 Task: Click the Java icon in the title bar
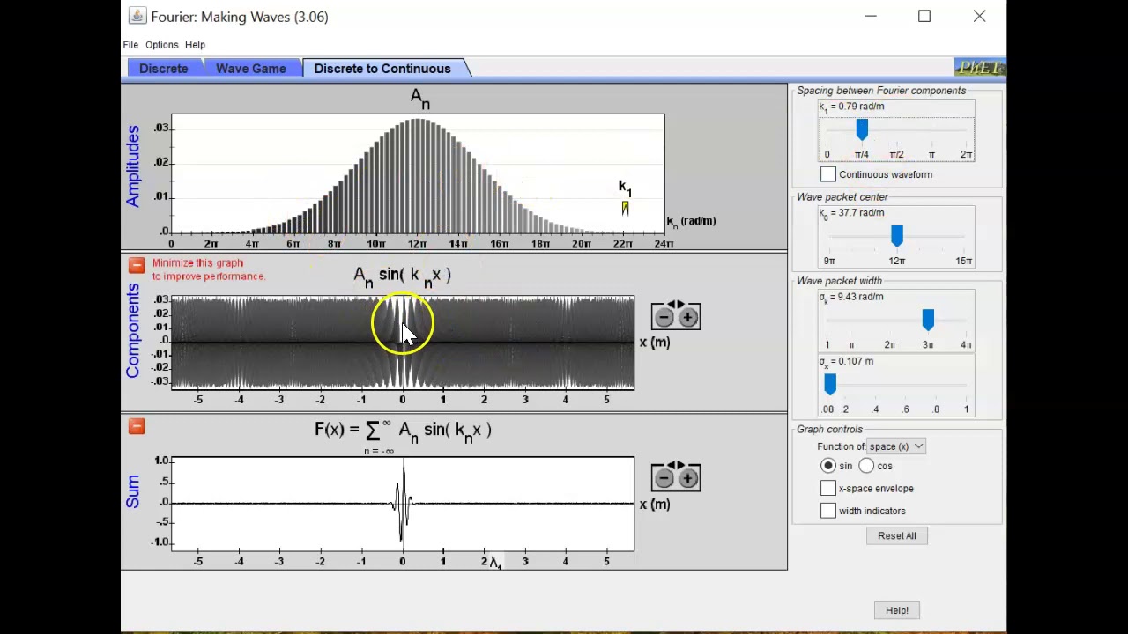point(137,16)
